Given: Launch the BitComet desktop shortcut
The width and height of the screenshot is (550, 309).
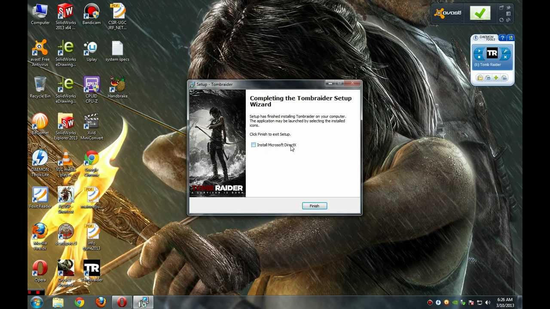Looking at the screenshot, I should point(40,124).
